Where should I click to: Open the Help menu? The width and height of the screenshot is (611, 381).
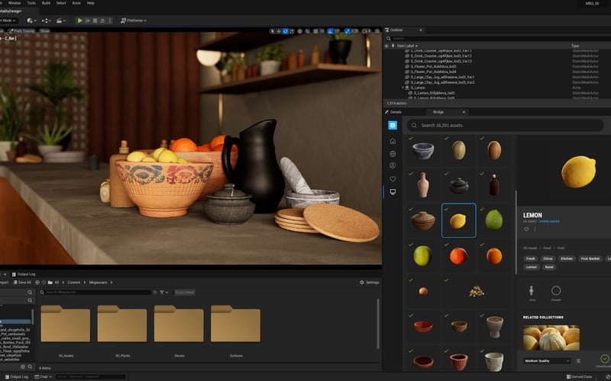click(91, 3)
